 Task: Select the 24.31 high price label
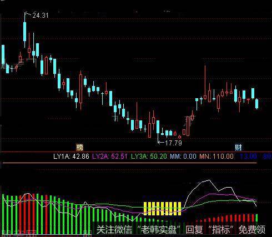pyautogui.click(x=41, y=16)
